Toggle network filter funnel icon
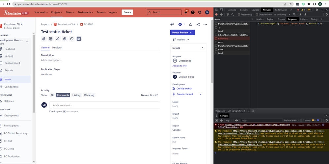The image size is (329, 164). click(x=228, y=14)
